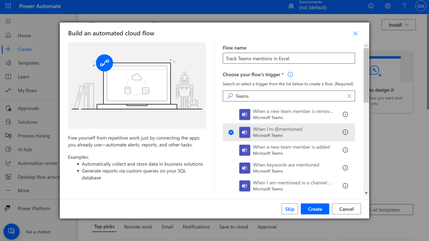Click the Settings gear icon
This screenshot has height=241, width=429.
click(x=388, y=6)
